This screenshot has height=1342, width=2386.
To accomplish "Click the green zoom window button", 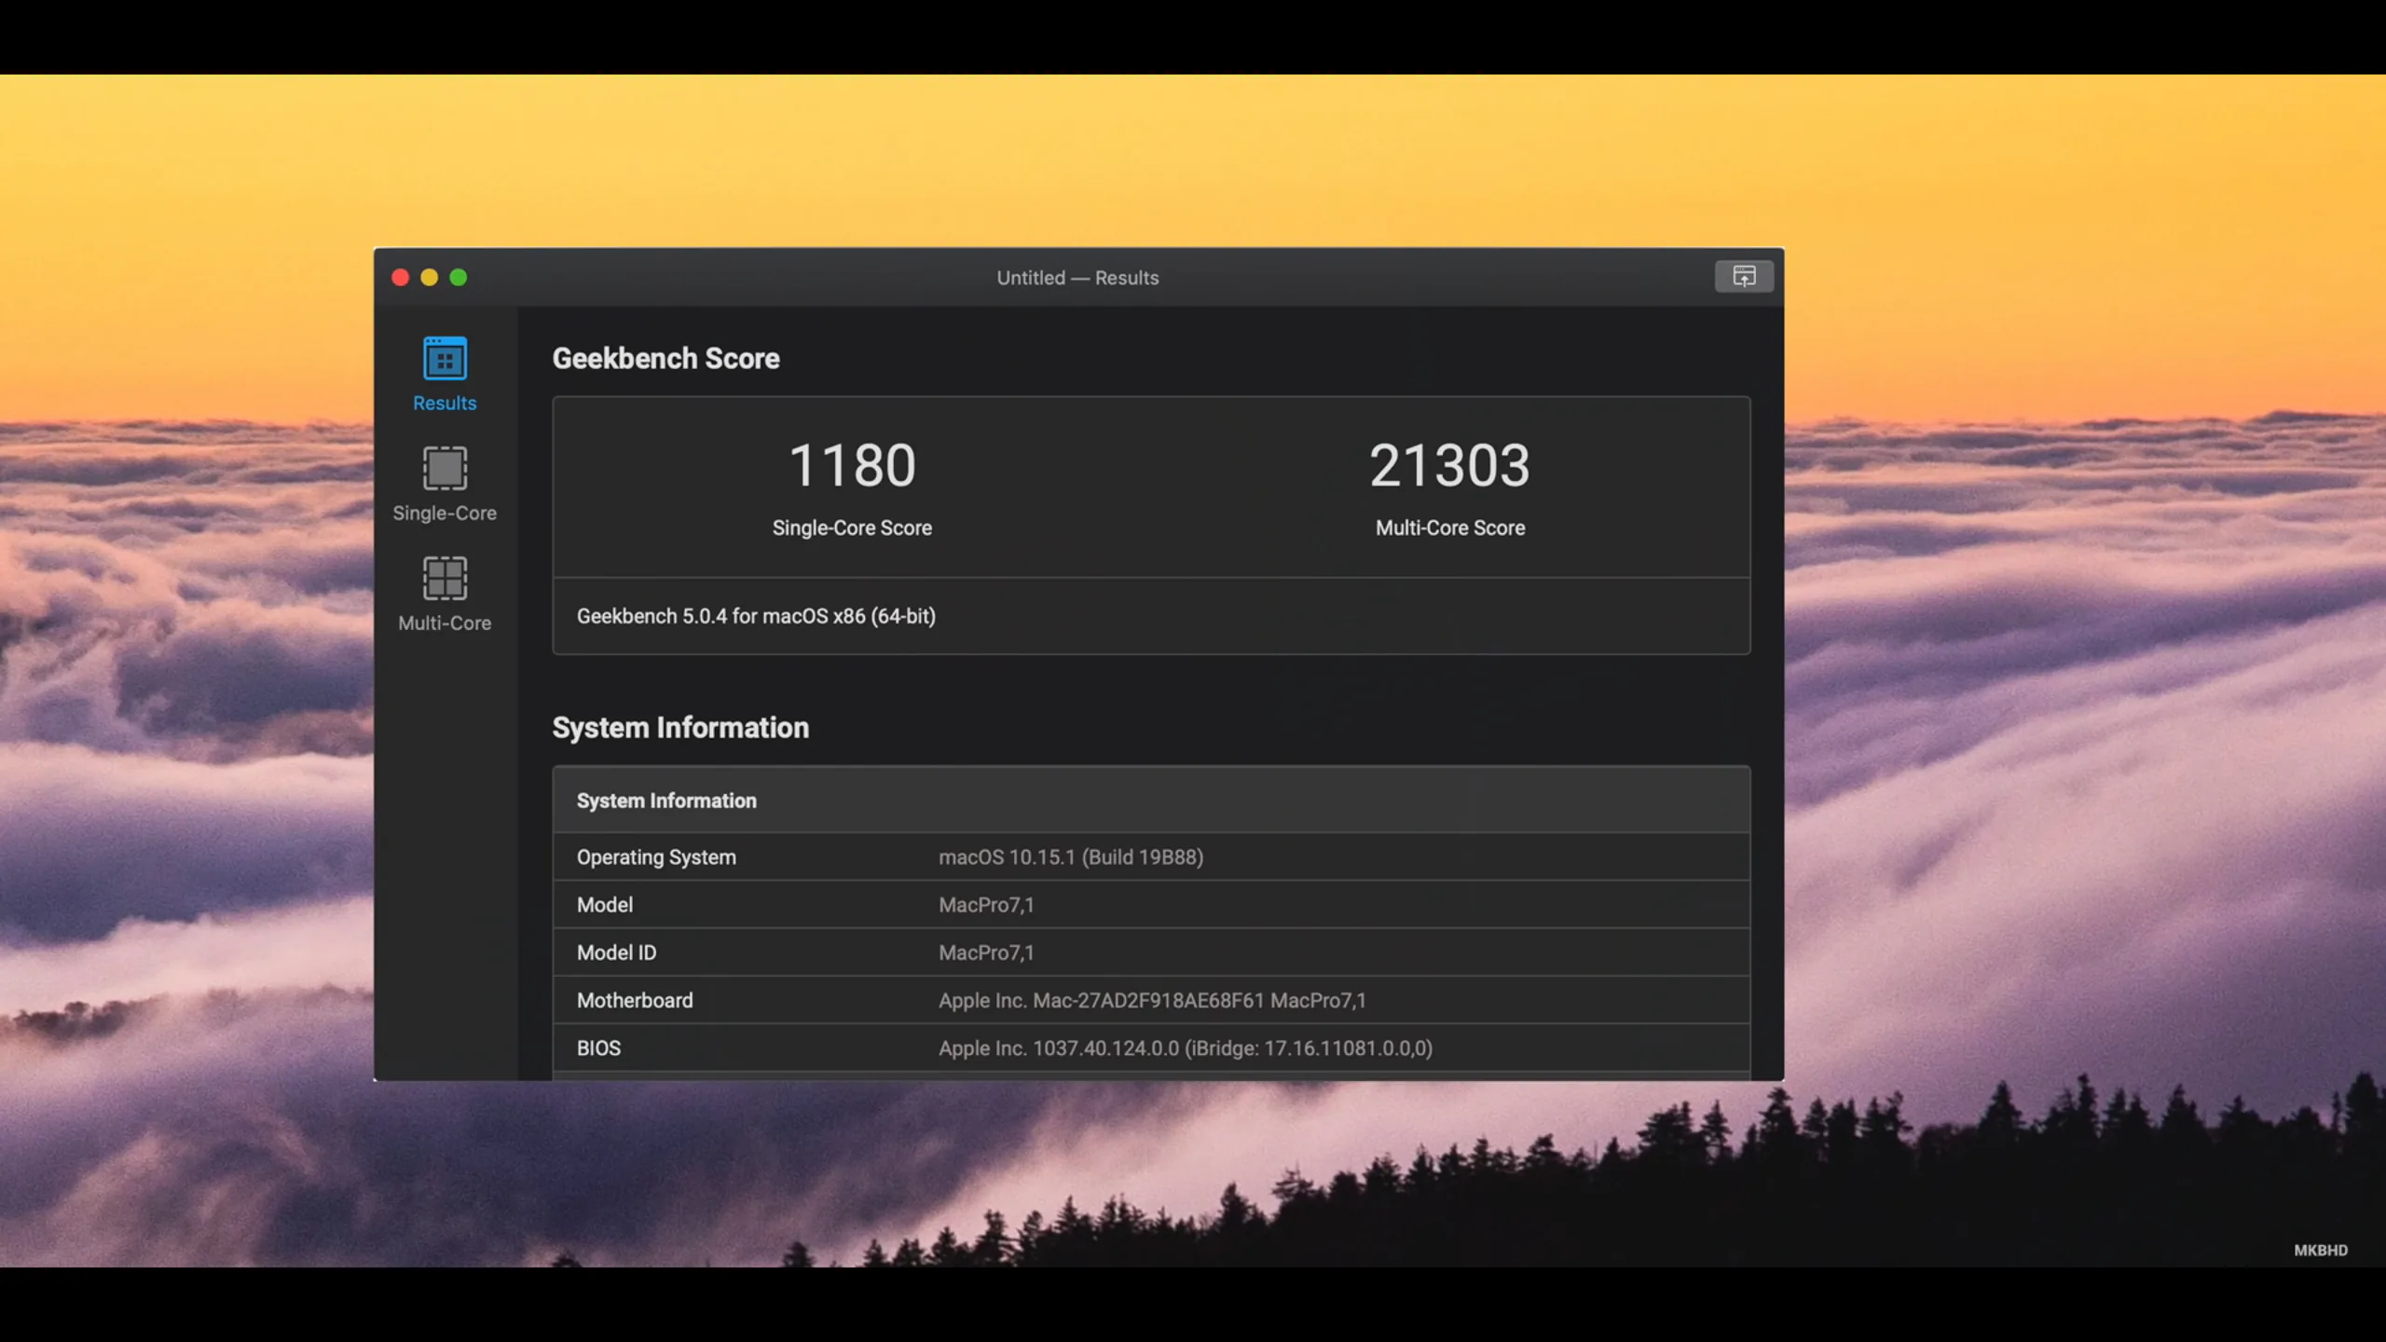I will (x=459, y=278).
